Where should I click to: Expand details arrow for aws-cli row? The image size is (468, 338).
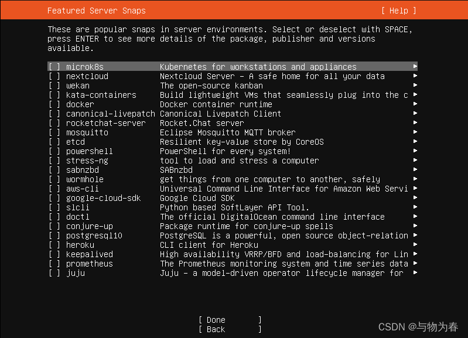coord(415,189)
